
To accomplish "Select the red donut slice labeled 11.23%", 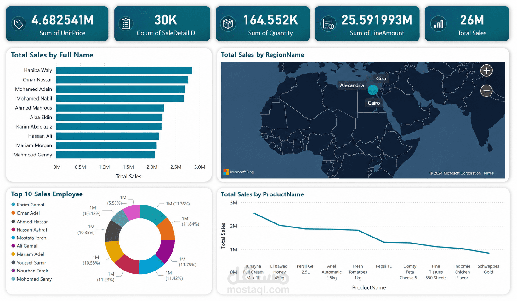I will (x=129, y=264).
